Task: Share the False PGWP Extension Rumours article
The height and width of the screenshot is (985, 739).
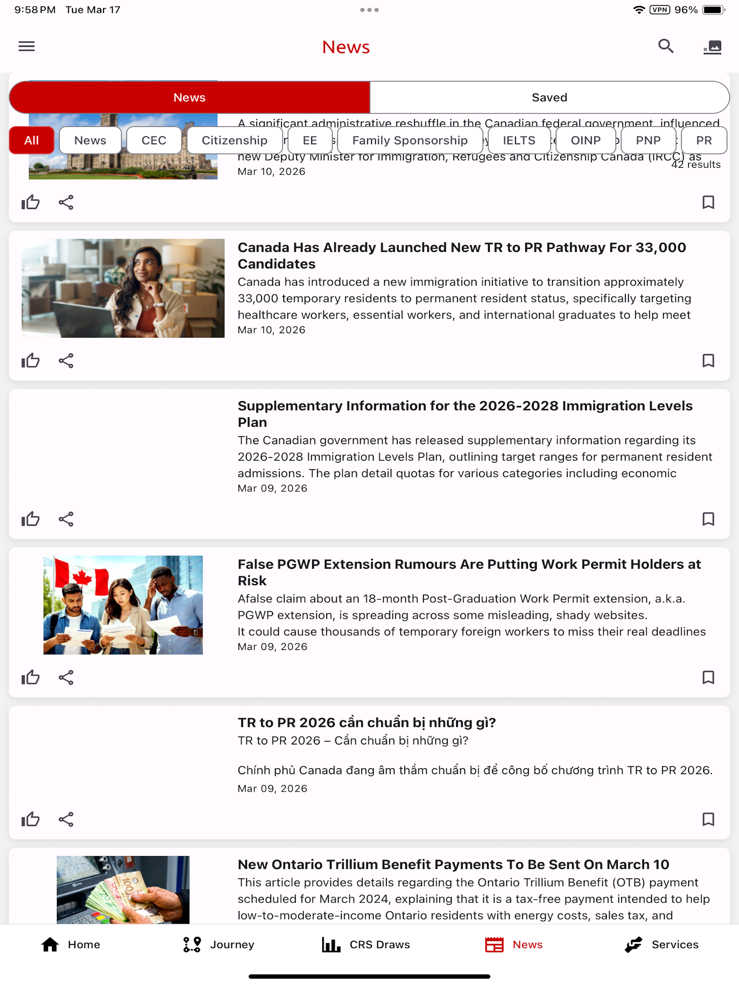Action: [x=66, y=678]
